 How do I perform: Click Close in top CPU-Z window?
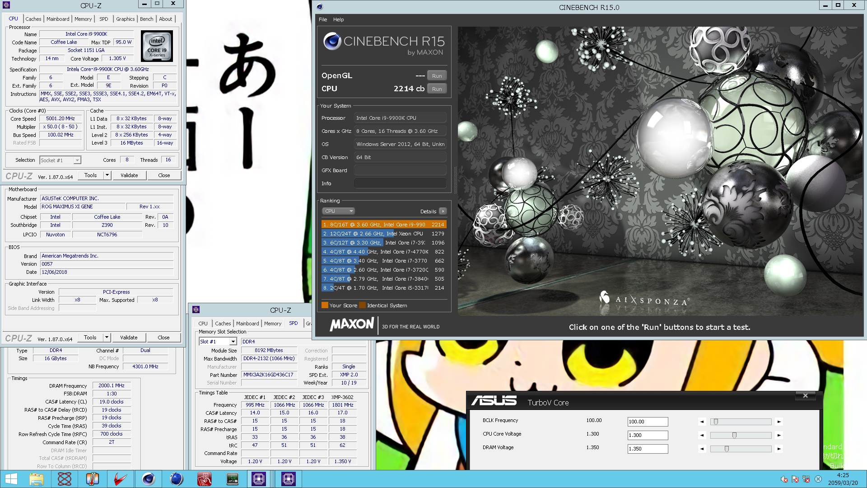point(164,175)
